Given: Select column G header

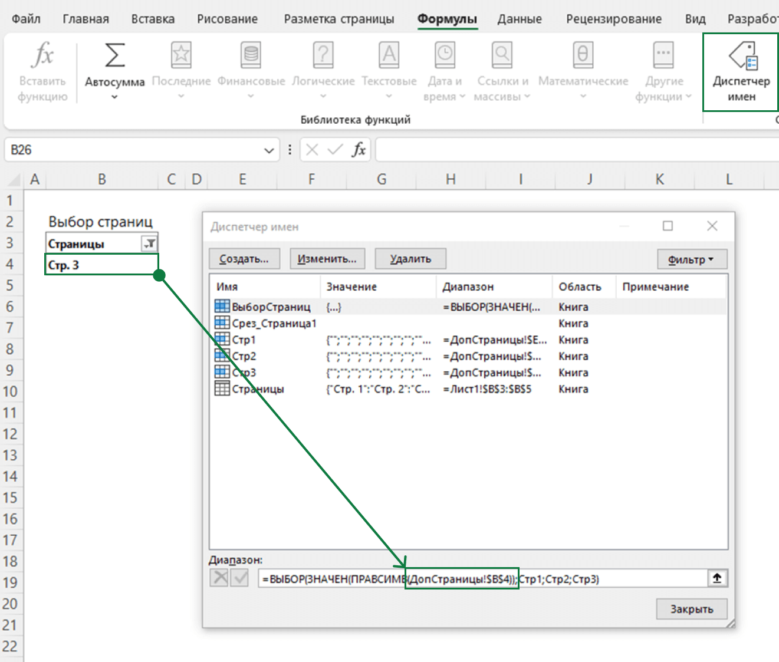Looking at the screenshot, I should [382, 179].
